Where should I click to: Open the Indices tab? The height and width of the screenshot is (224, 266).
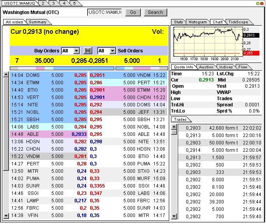coord(226,67)
